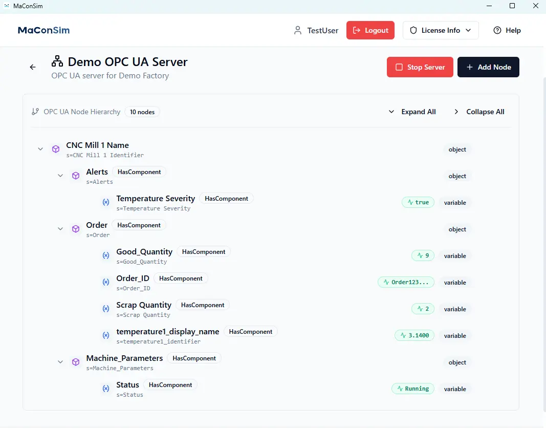The height and width of the screenshot is (429, 546).
Task: Click the Help question mark icon
Action: pyautogui.click(x=497, y=30)
